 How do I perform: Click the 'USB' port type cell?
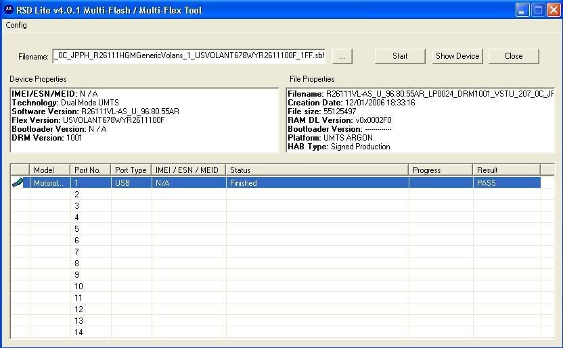131,182
